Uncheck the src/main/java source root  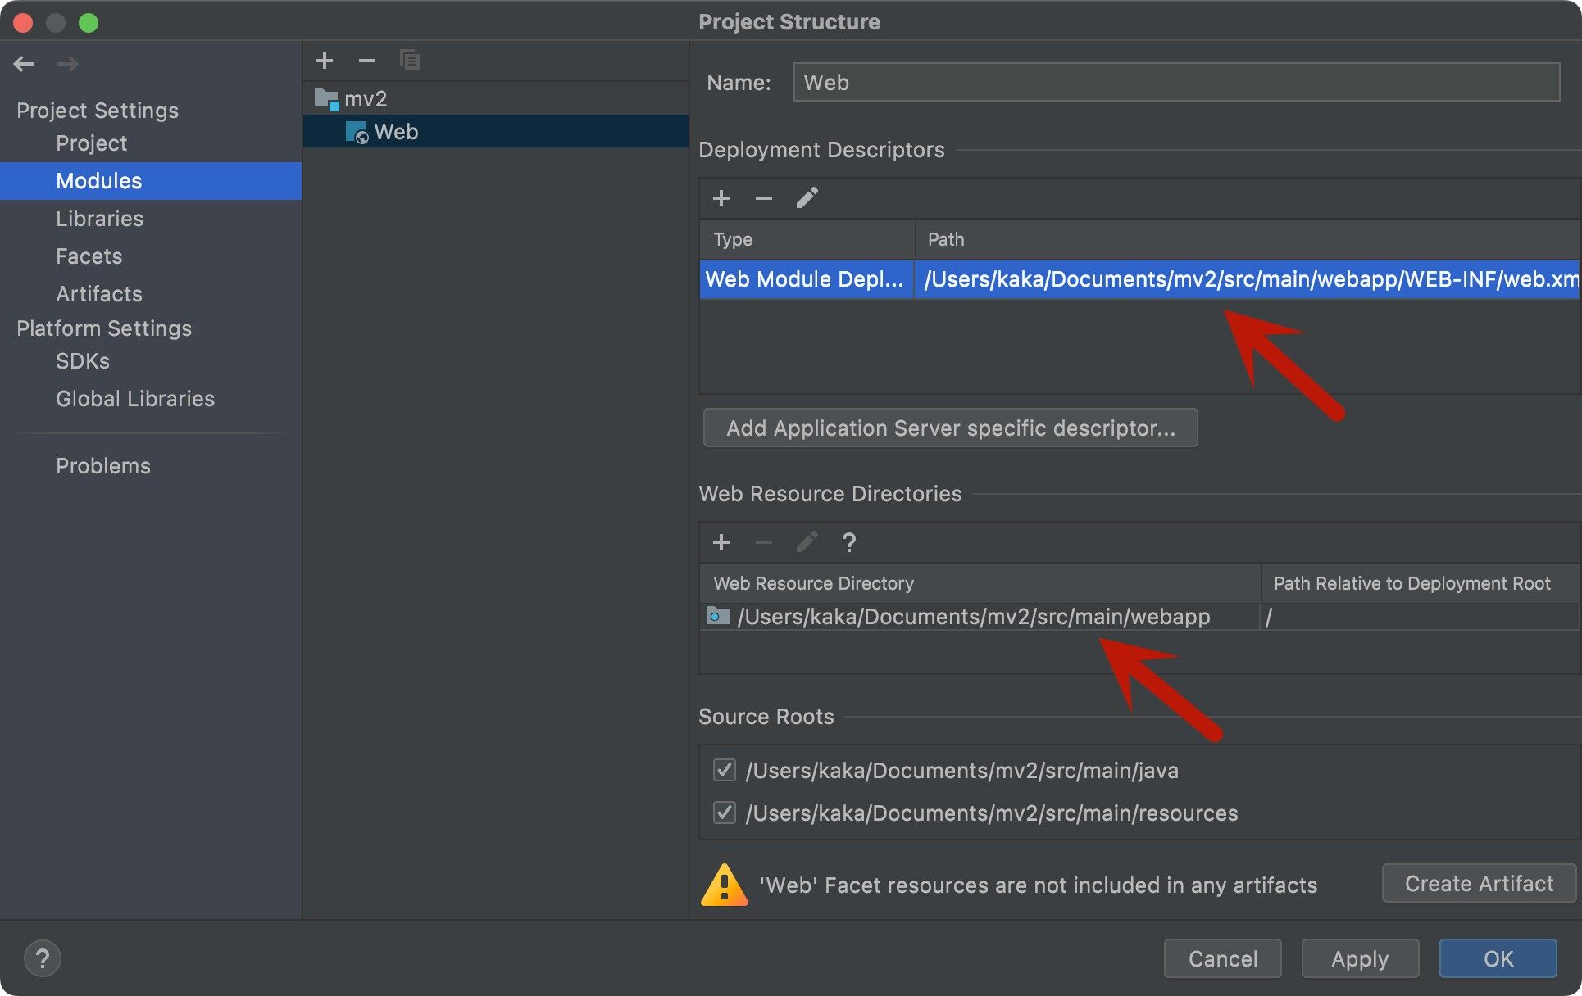pos(724,770)
